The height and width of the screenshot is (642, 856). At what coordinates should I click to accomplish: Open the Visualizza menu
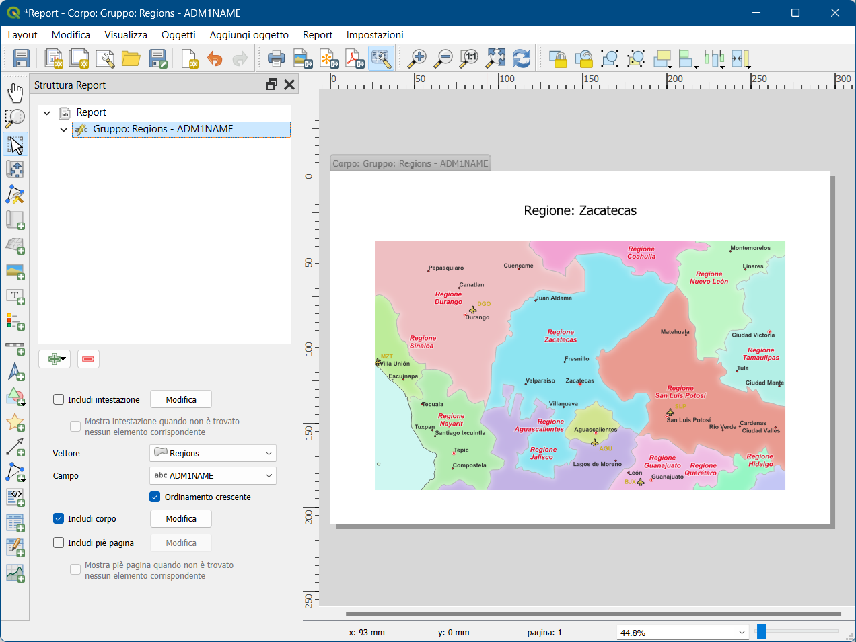click(126, 35)
